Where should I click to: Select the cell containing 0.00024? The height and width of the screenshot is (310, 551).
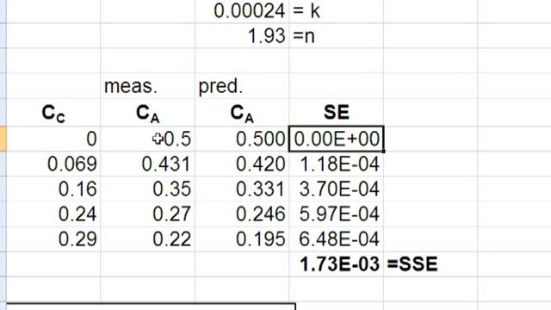click(242, 11)
